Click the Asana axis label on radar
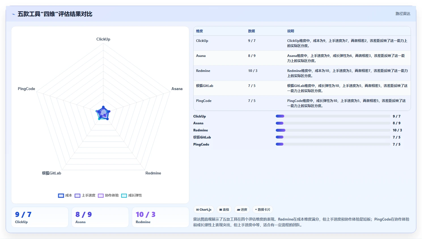Image resolution: width=422 pixels, height=239 pixels. click(177, 89)
